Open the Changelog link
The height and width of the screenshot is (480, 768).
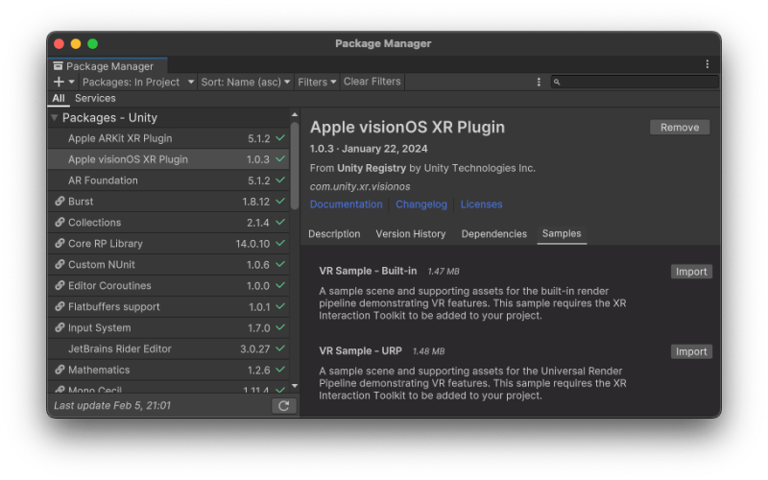[x=421, y=204]
